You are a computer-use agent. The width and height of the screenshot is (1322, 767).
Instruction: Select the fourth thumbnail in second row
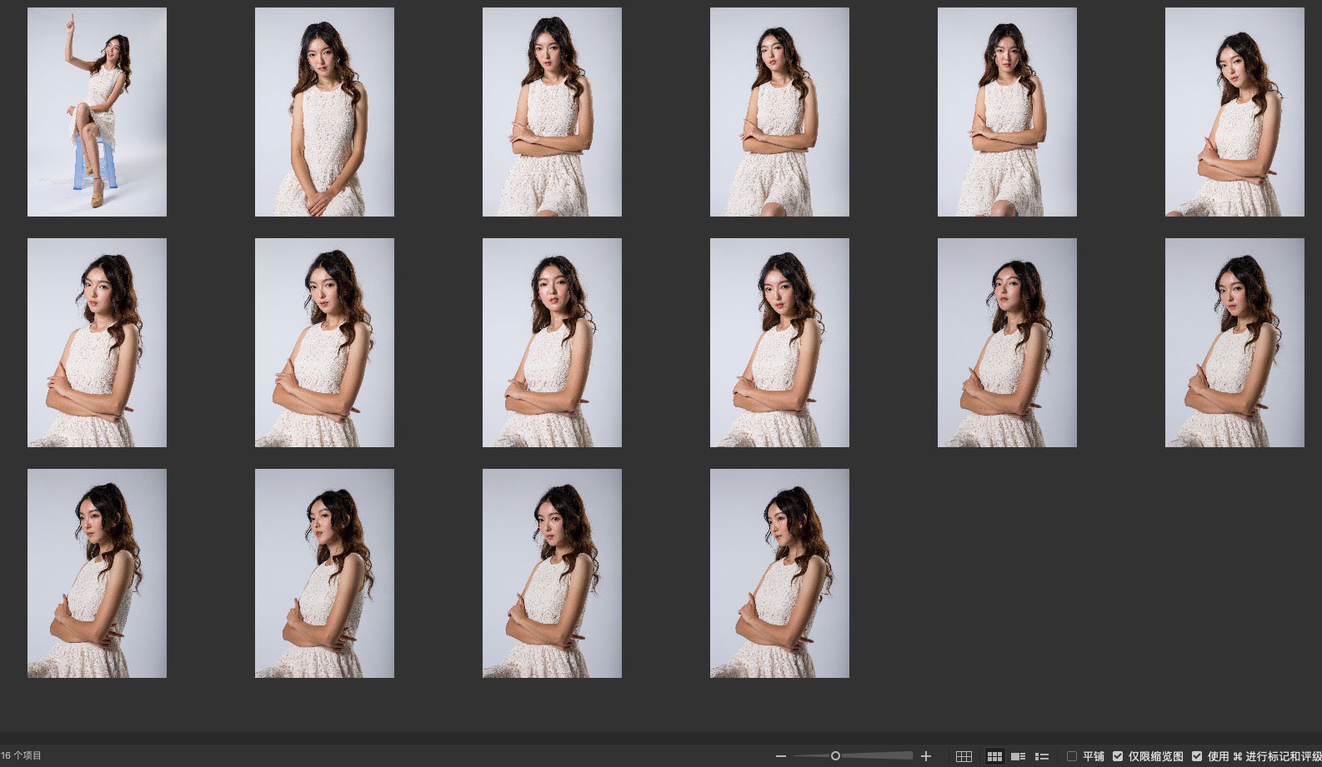[779, 342]
